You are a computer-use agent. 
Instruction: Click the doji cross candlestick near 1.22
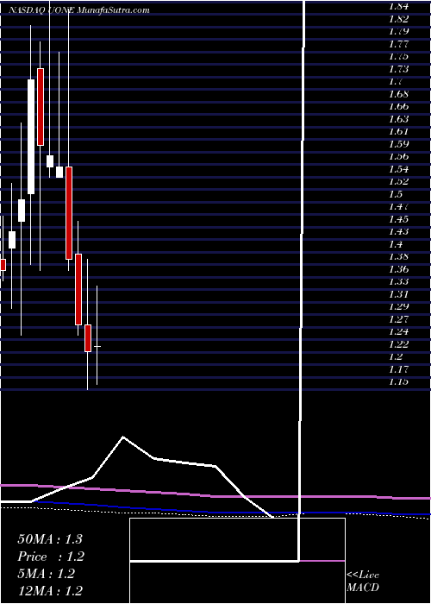click(97, 346)
